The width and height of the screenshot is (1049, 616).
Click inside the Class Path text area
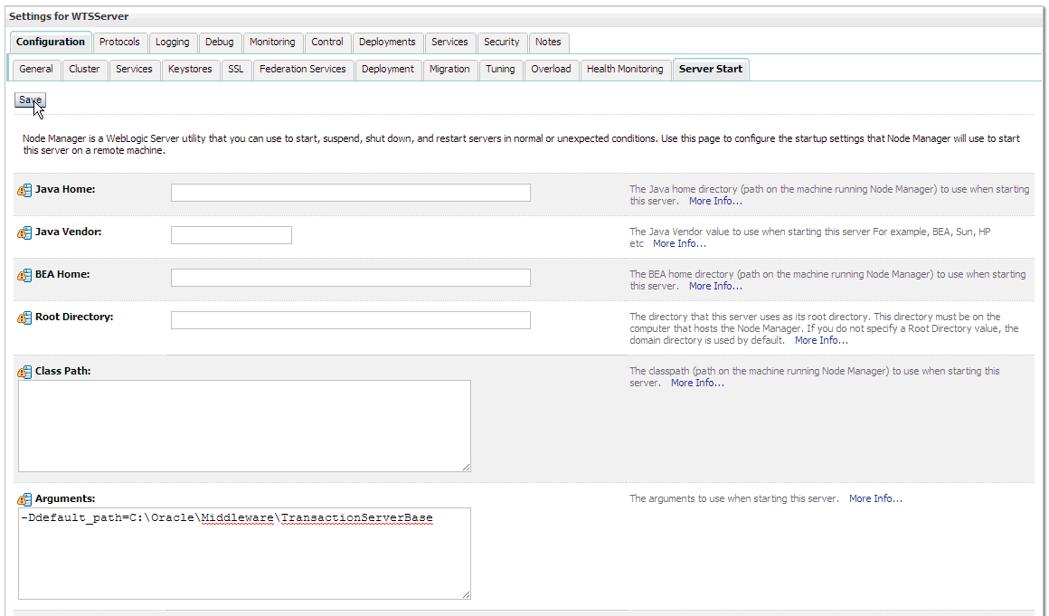pos(244,426)
